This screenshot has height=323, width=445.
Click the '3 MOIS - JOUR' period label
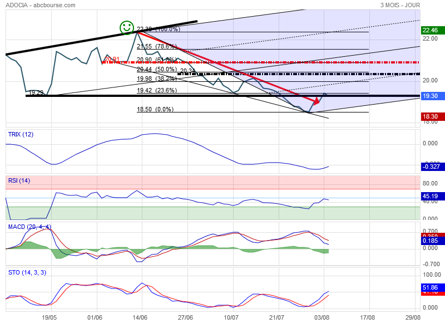tap(400, 5)
